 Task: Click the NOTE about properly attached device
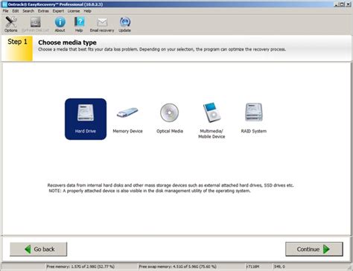150,191
